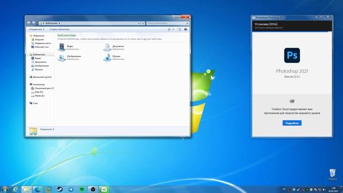Screen dimensions: 343x193
Task: Click the Explorer address bar path field
Action: coord(90,23)
